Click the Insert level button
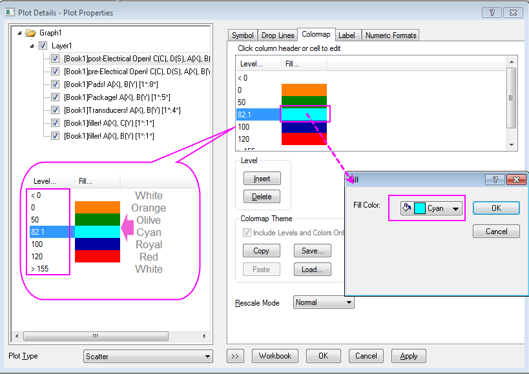529x374 pixels. 262,179
